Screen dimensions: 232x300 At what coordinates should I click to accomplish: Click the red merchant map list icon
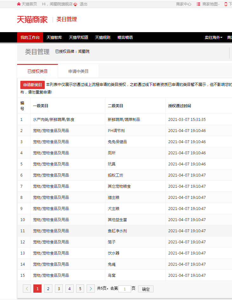click(199, 4)
